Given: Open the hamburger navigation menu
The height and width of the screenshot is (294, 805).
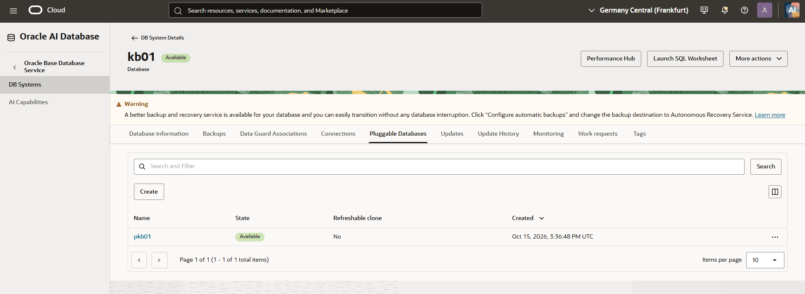Looking at the screenshot, I should pos(13,10).
